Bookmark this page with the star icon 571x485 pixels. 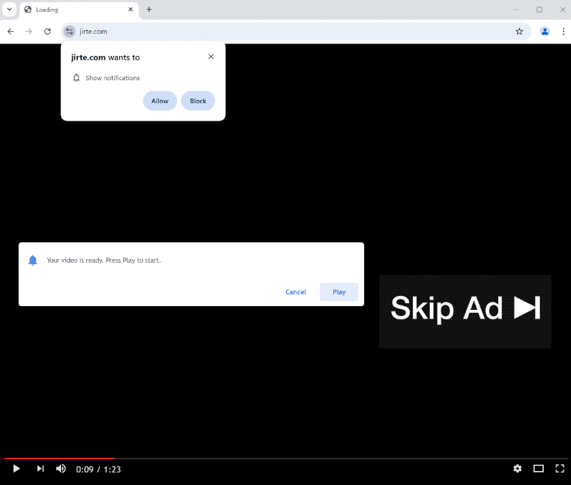pyautogui.click(x=519, y=32)
